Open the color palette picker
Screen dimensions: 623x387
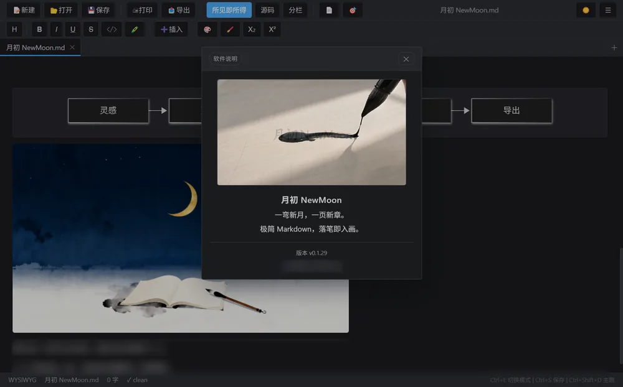(207, 29)
